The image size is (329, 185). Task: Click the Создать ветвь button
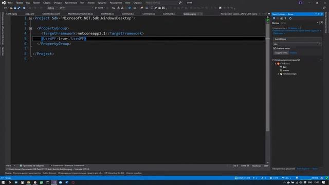click(281, 53)
